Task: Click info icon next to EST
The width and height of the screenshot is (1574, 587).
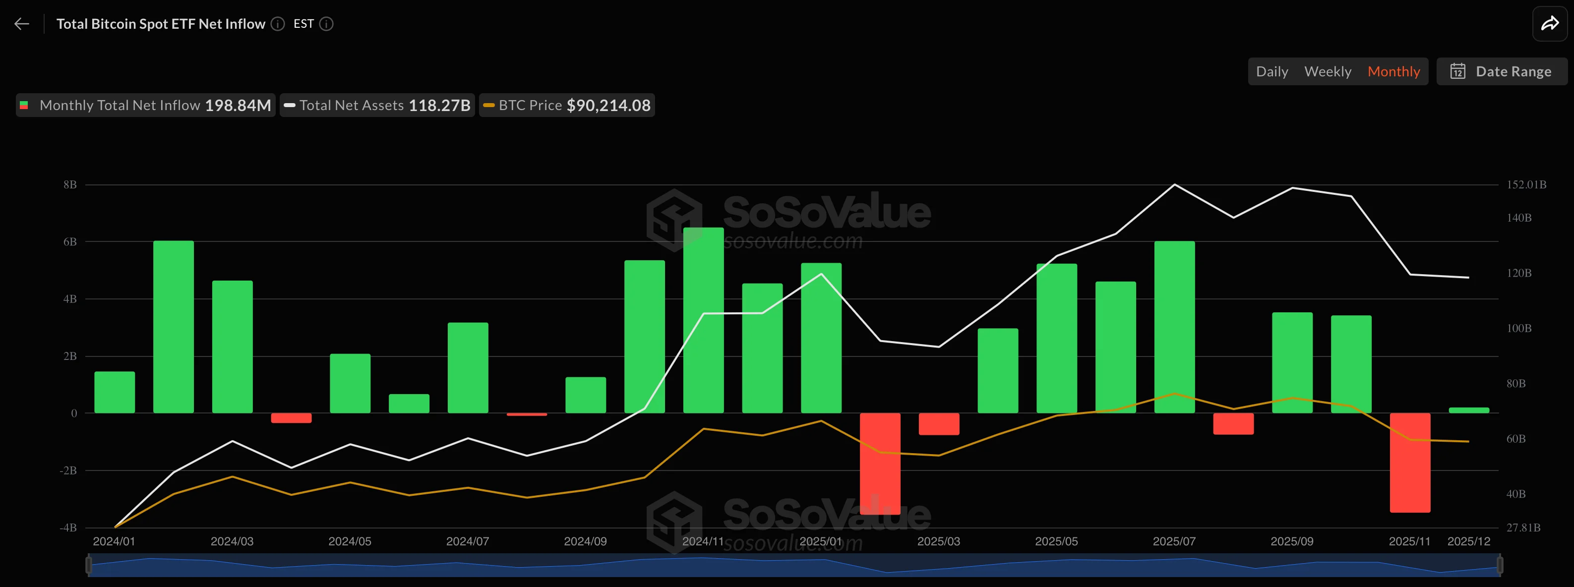Action: pyautogui.click(x=327, y=24)
